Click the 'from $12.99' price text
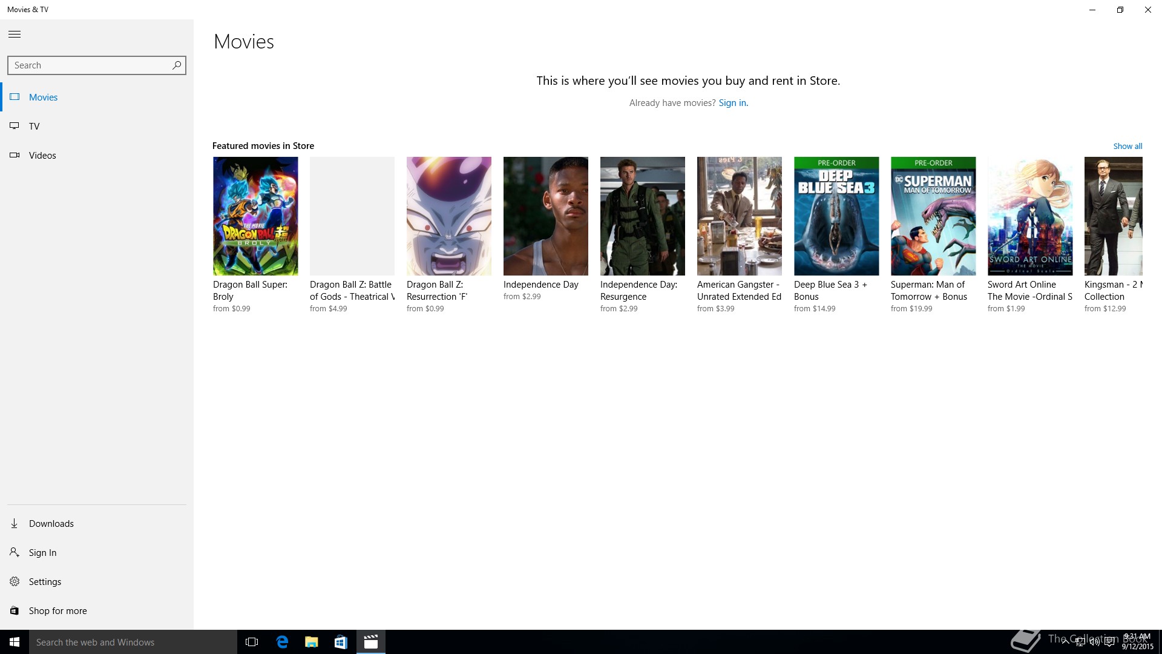Viewport: 1162px width, 654px height. (x=1105, y=309)
